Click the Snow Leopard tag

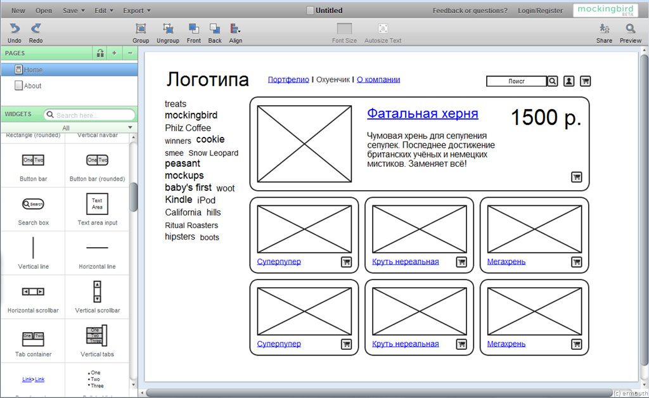213,153
